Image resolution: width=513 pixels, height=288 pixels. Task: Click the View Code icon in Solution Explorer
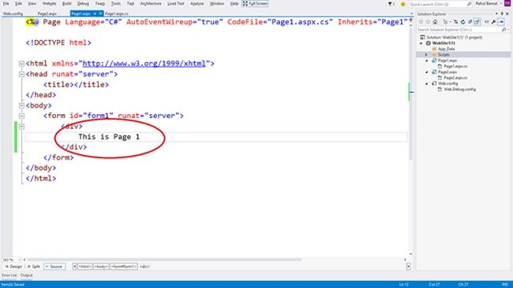(486, 22)
